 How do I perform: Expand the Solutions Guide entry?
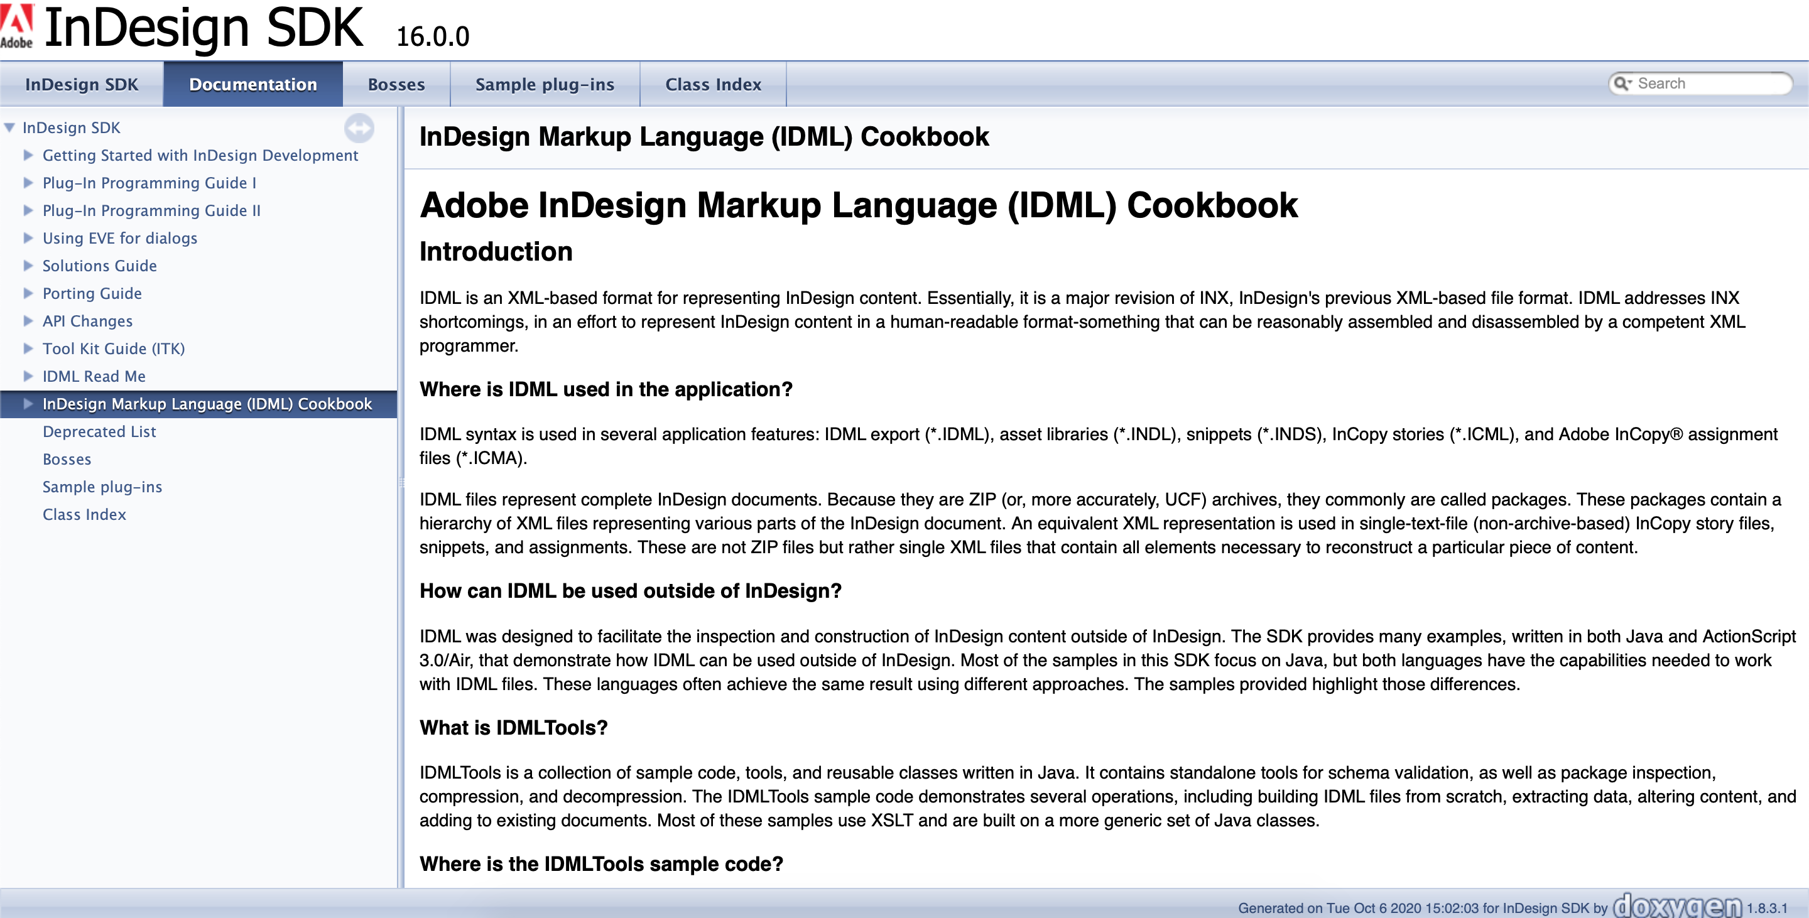[28, 266]
